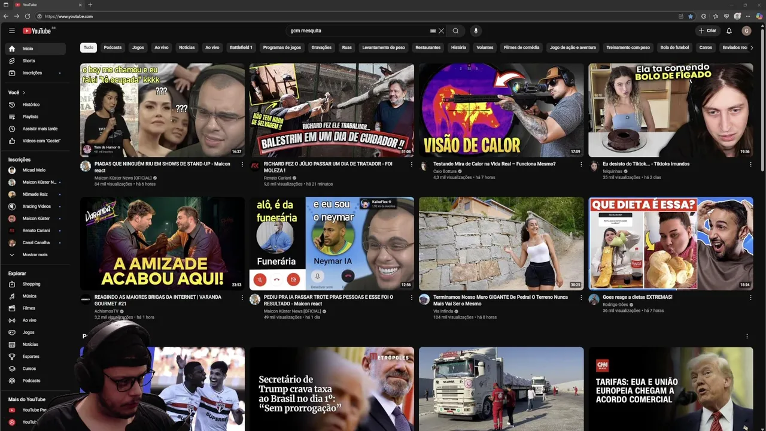Open the news shelf three-dot menu
The width and height of the screenshot is (766, 431).
click(747, 336)
